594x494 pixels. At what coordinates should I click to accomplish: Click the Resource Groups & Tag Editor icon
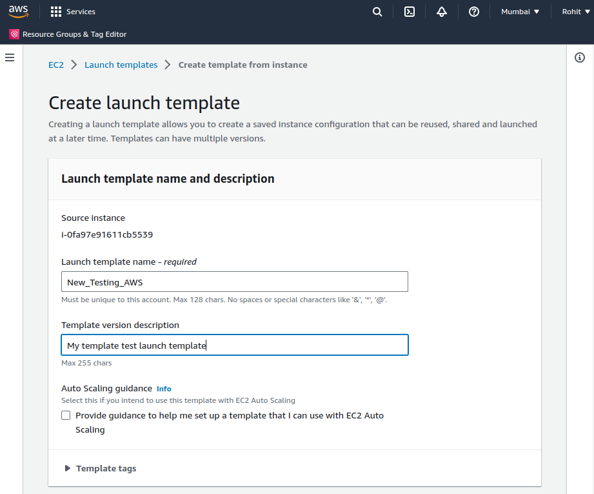(14, 34)
